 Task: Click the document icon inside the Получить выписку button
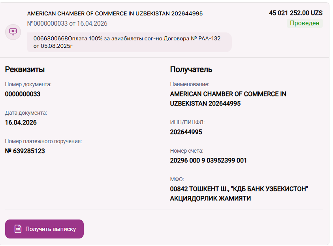click(x=18, y=229)
